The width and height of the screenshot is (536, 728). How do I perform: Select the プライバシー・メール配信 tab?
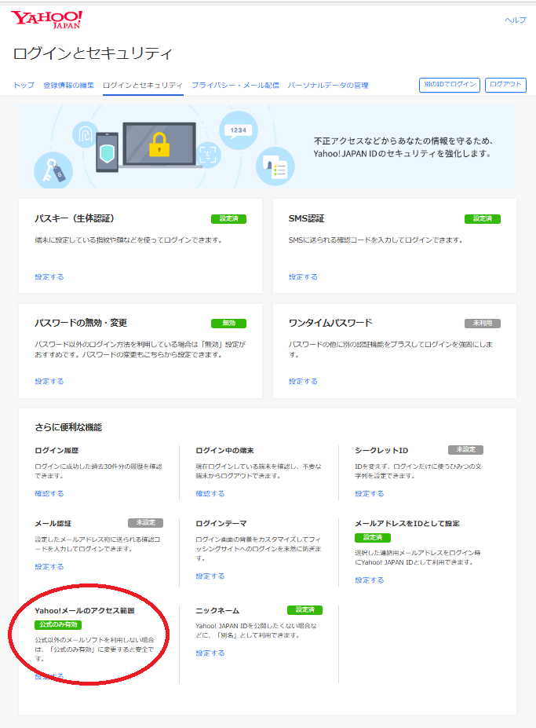235,85
